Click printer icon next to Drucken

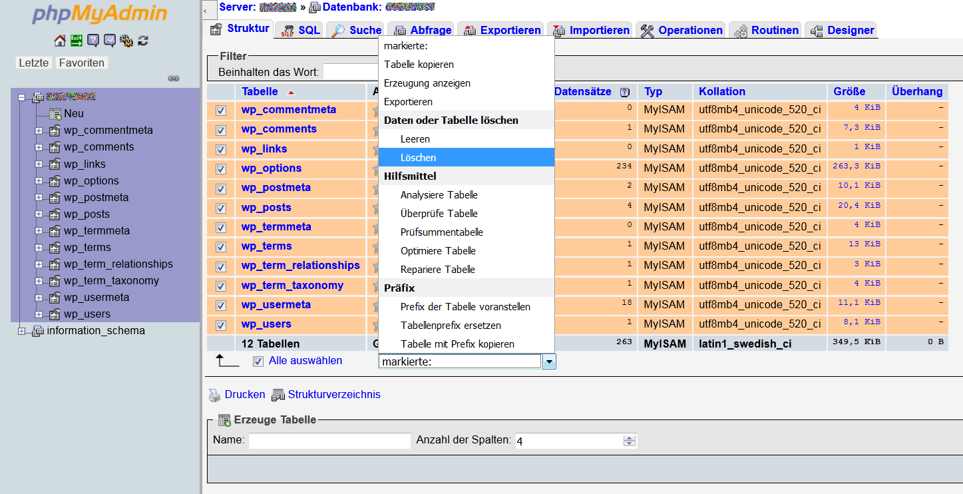click(215, 395)
